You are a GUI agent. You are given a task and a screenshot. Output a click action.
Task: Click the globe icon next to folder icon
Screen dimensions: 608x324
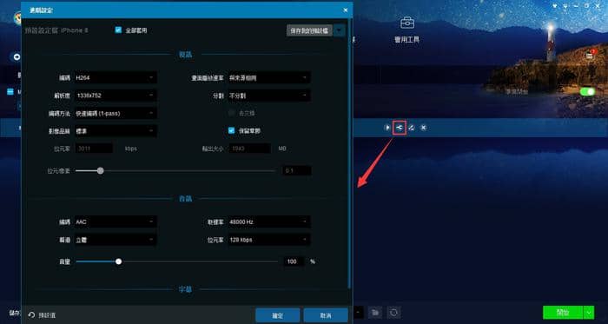(394, 313)
